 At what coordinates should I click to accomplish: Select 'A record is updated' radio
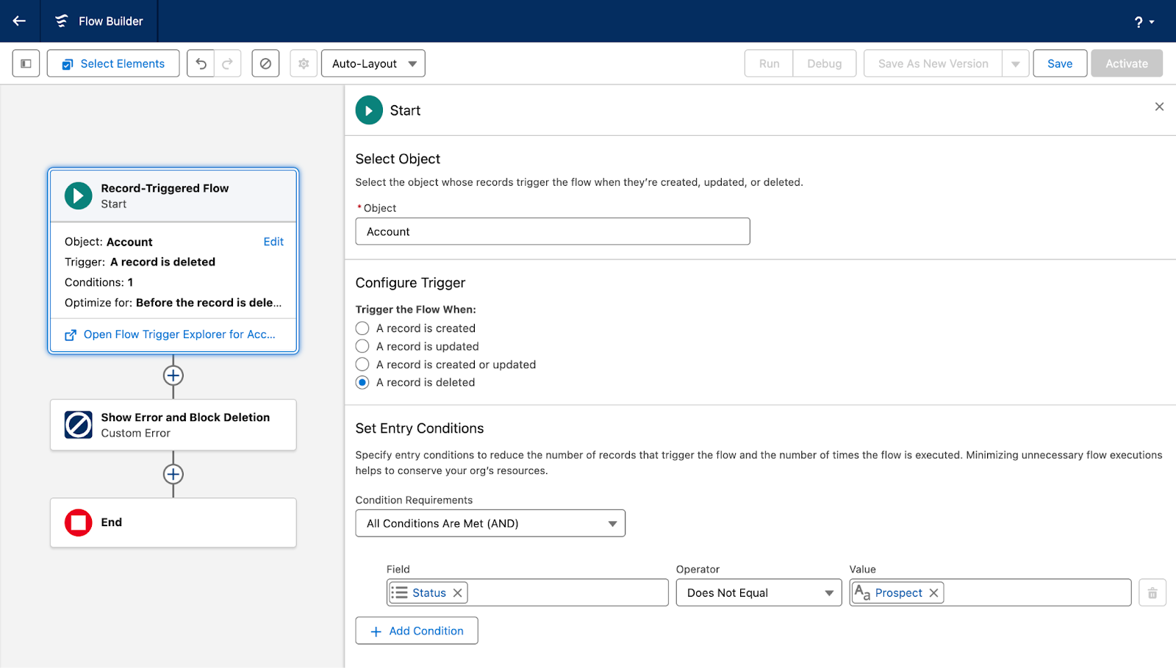(x=362, y=346)
